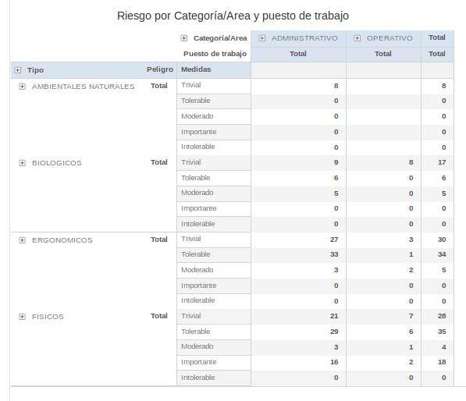Click the top-right Total column header

point(437,37)
